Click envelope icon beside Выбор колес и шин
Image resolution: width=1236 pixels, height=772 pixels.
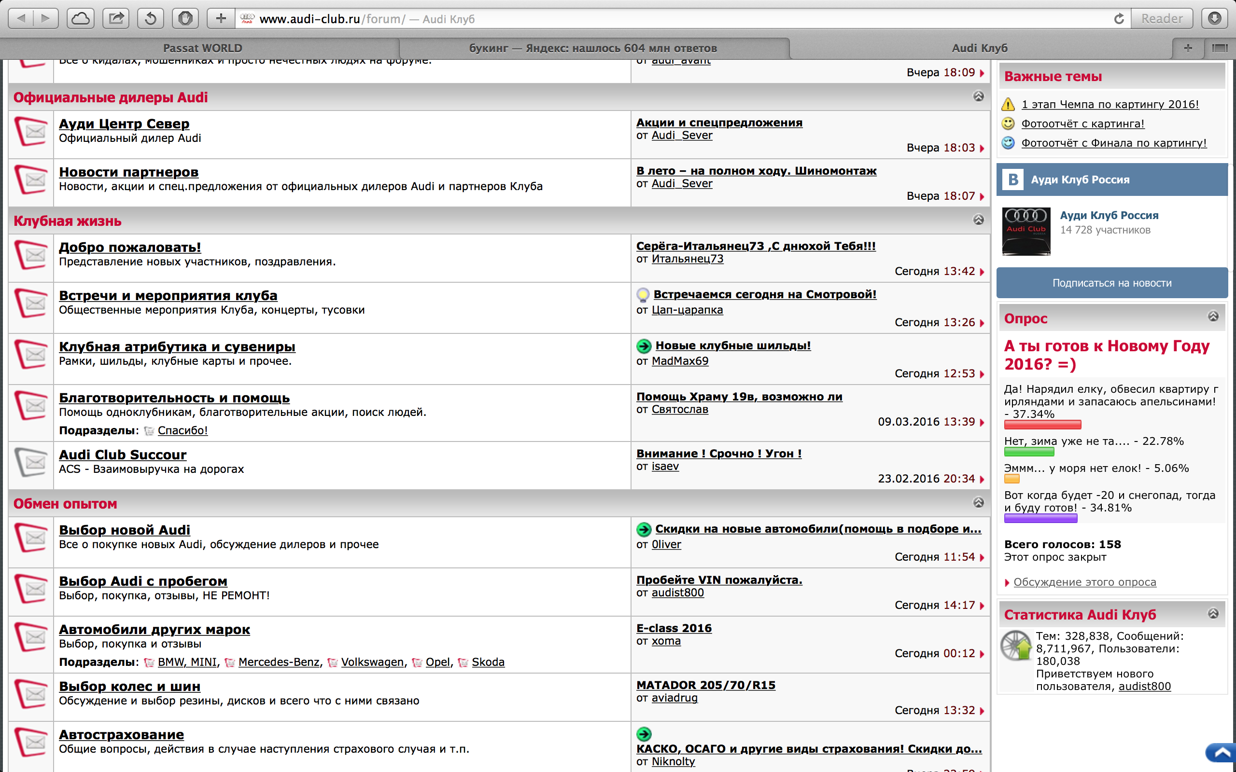pyautogui.click(x=30, y=693)
